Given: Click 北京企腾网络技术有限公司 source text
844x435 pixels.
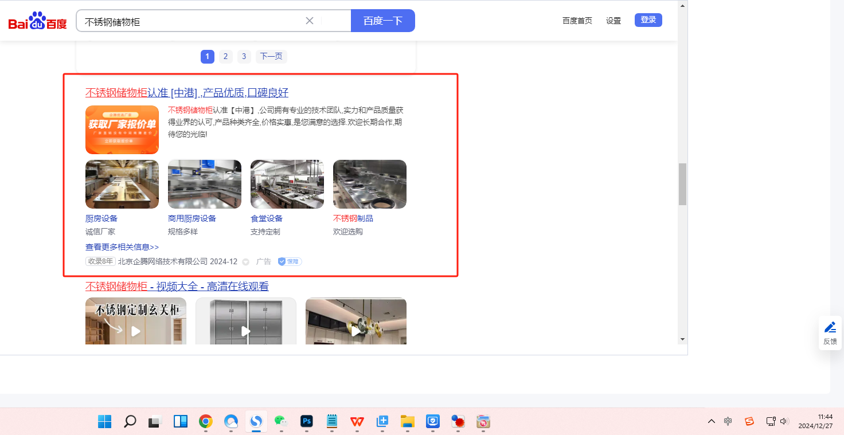Looking at the screenshot, I should click(x=163, y=261).
